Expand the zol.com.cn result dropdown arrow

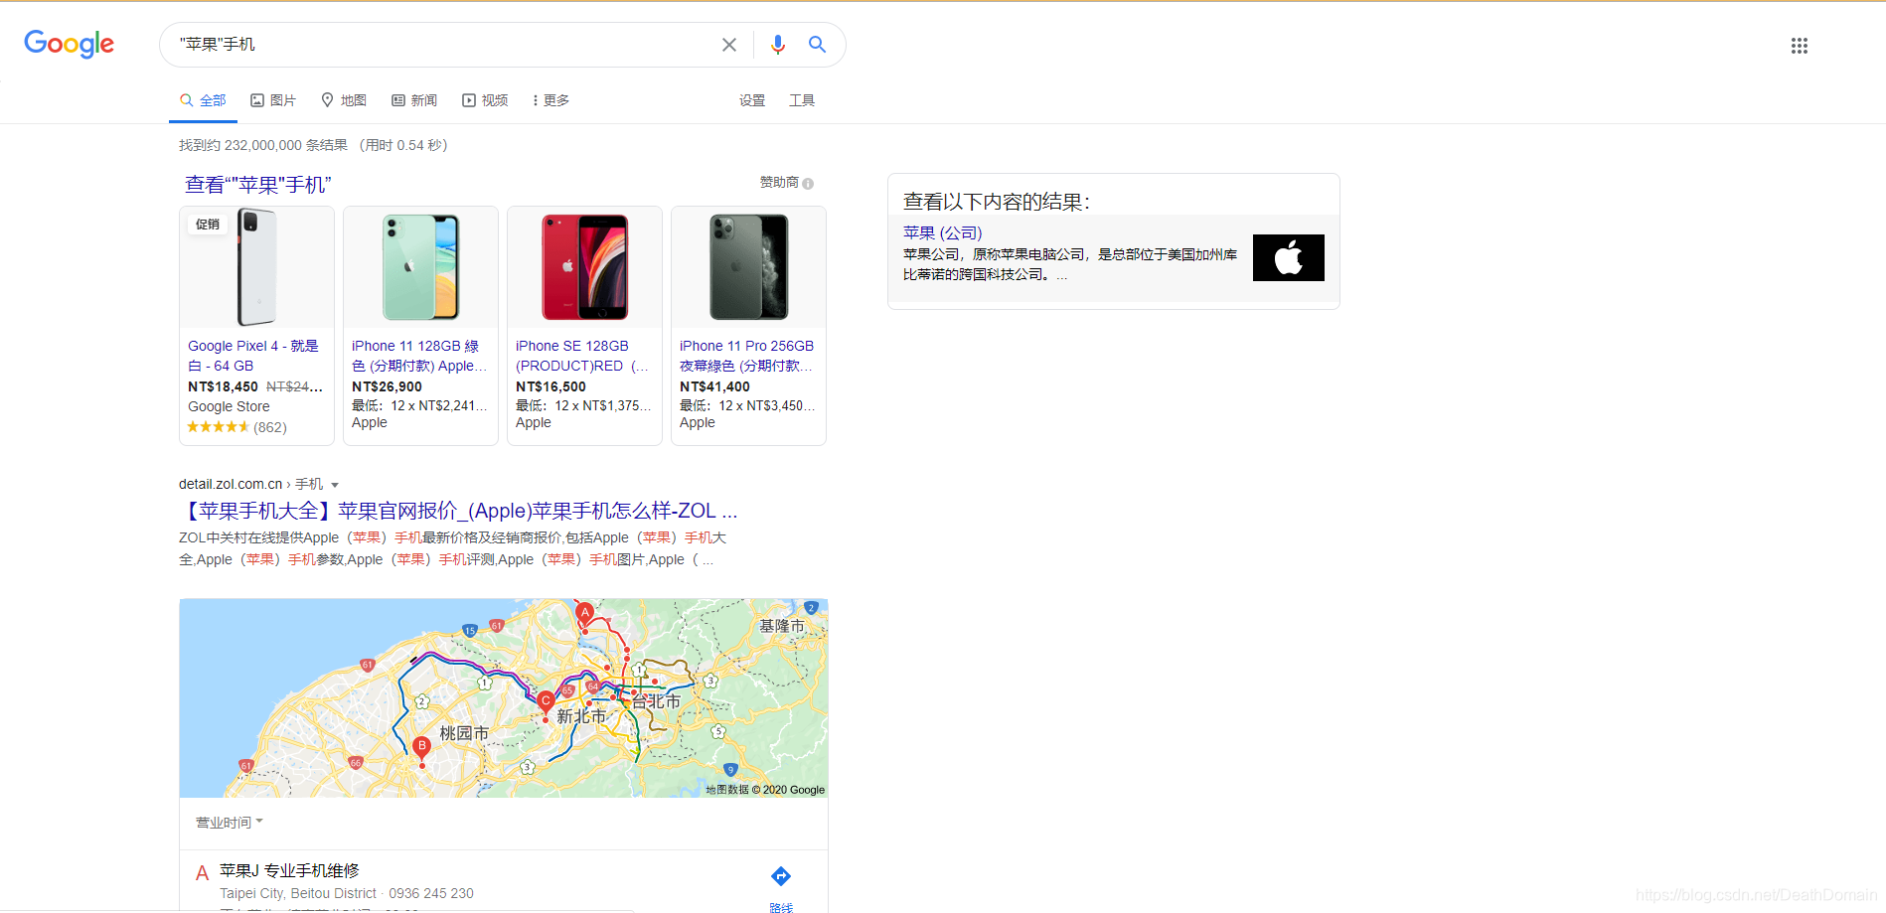[x=335, y=485]
